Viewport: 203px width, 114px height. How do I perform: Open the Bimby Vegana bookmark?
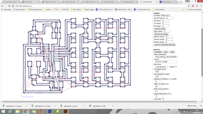(19, 10)
